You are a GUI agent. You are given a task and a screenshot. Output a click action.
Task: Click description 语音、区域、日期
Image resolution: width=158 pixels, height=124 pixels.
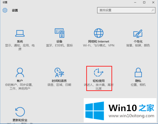59,85
